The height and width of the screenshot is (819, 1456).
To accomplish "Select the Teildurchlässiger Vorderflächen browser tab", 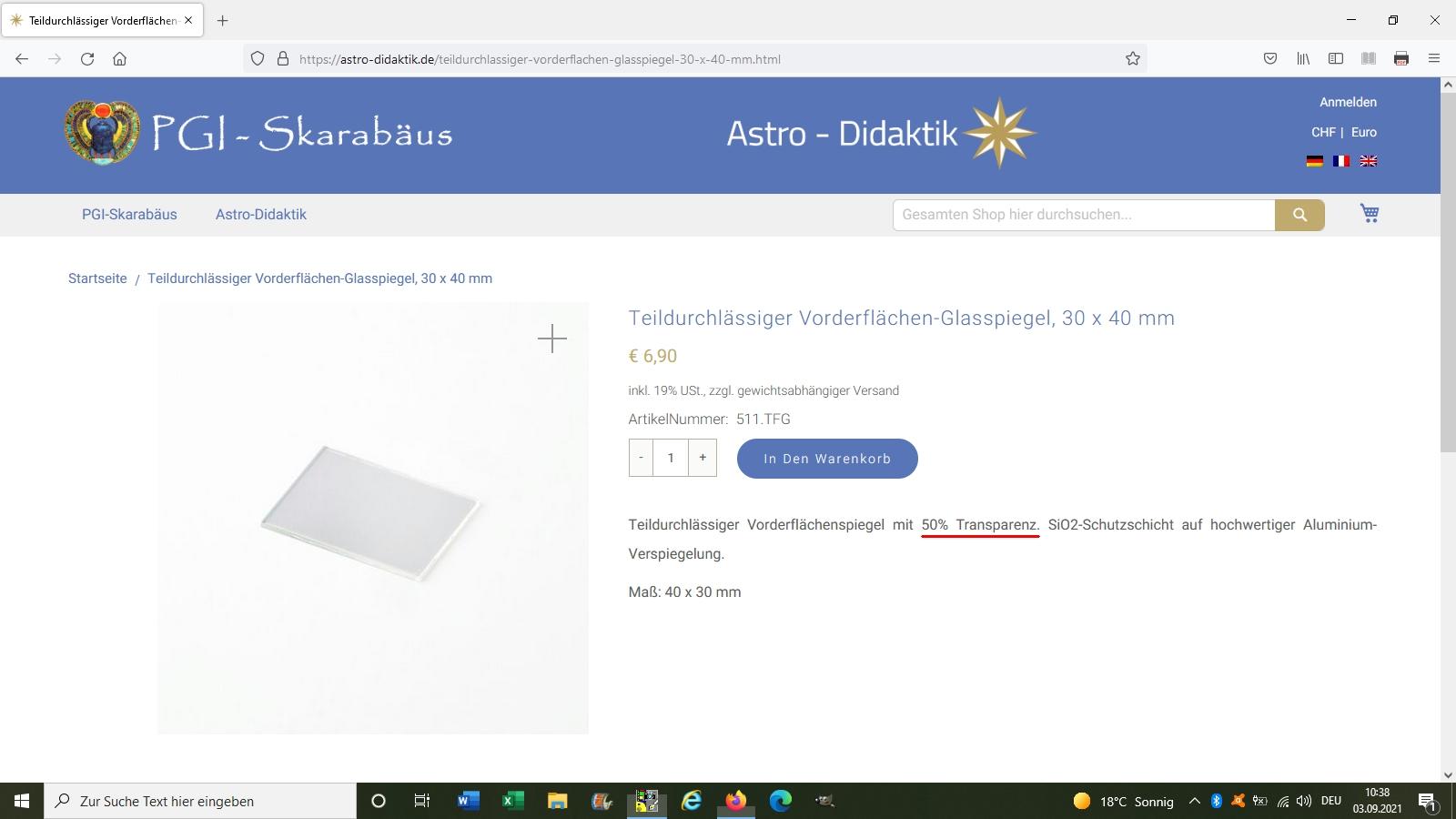I will (x=103, y=20).
